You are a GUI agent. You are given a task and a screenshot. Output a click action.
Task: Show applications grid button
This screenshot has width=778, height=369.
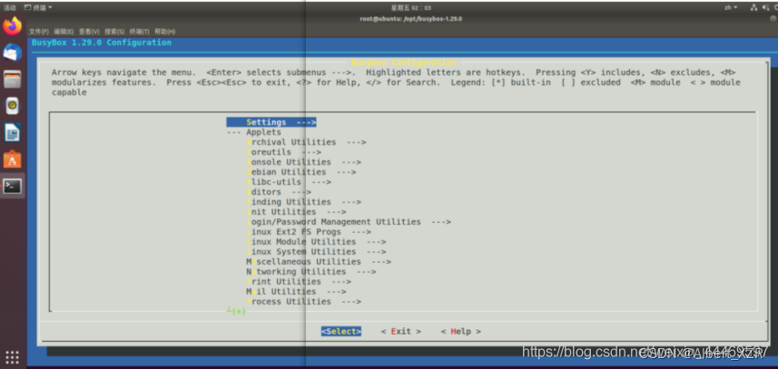point(12,357)
